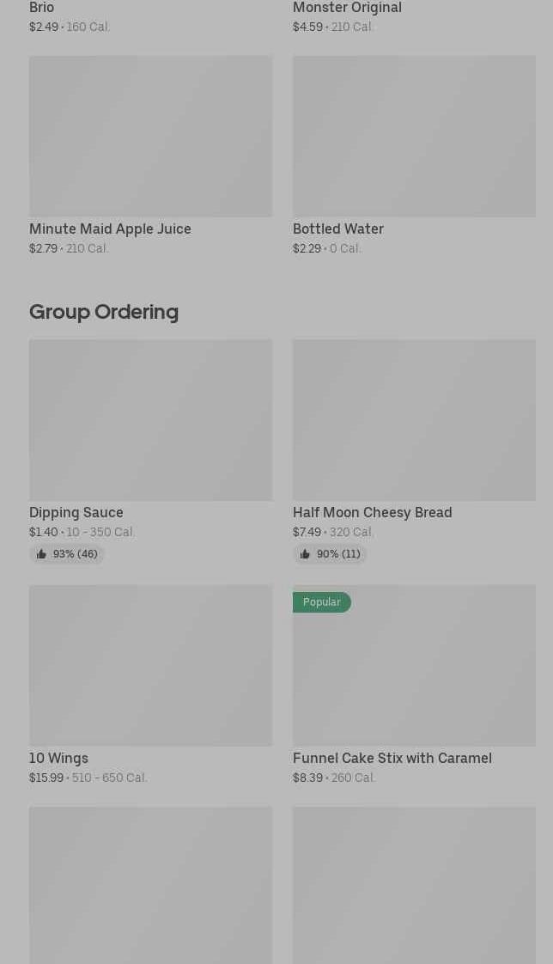Click thumbs-up icon under Dipping Sauce

pyautogui.click(x=41, y=554)
